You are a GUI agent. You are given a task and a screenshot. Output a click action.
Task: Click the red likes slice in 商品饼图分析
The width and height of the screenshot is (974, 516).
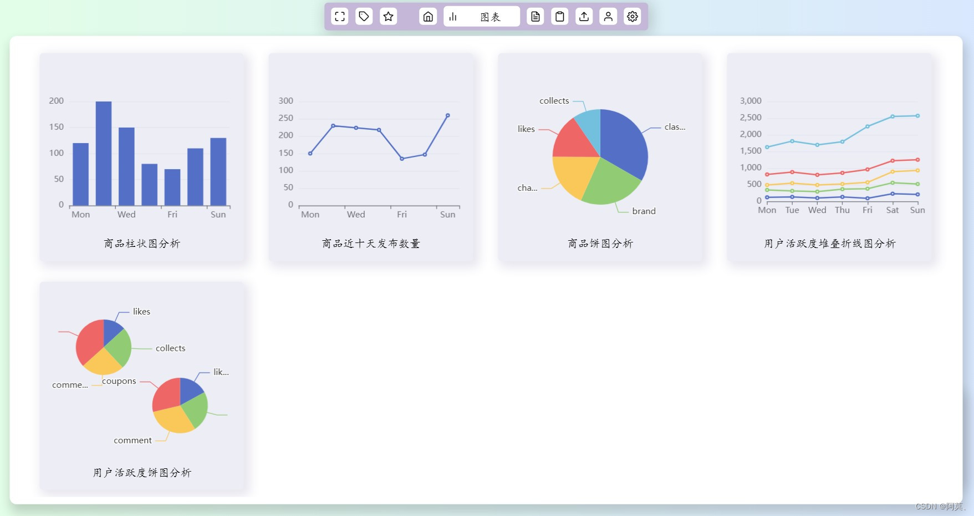pos(574,139)
